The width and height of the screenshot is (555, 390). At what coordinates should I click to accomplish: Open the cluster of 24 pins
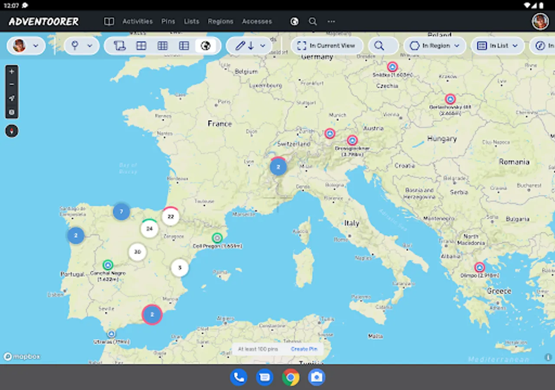pos(150,228)
